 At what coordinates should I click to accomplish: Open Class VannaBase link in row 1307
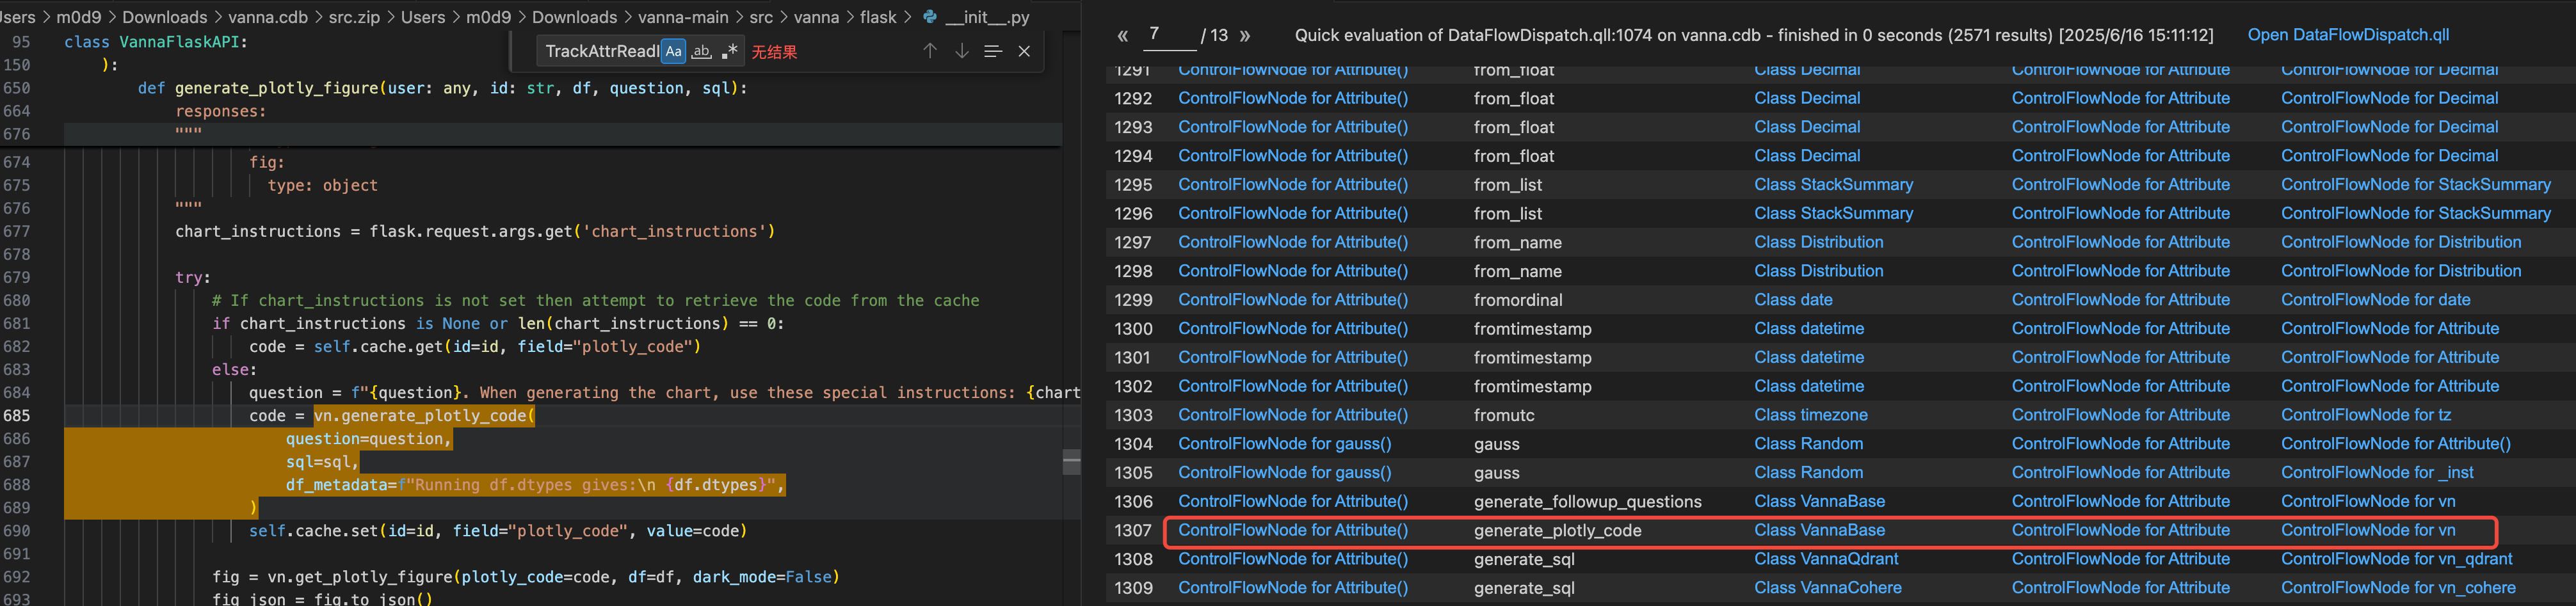pos(1819,530)
